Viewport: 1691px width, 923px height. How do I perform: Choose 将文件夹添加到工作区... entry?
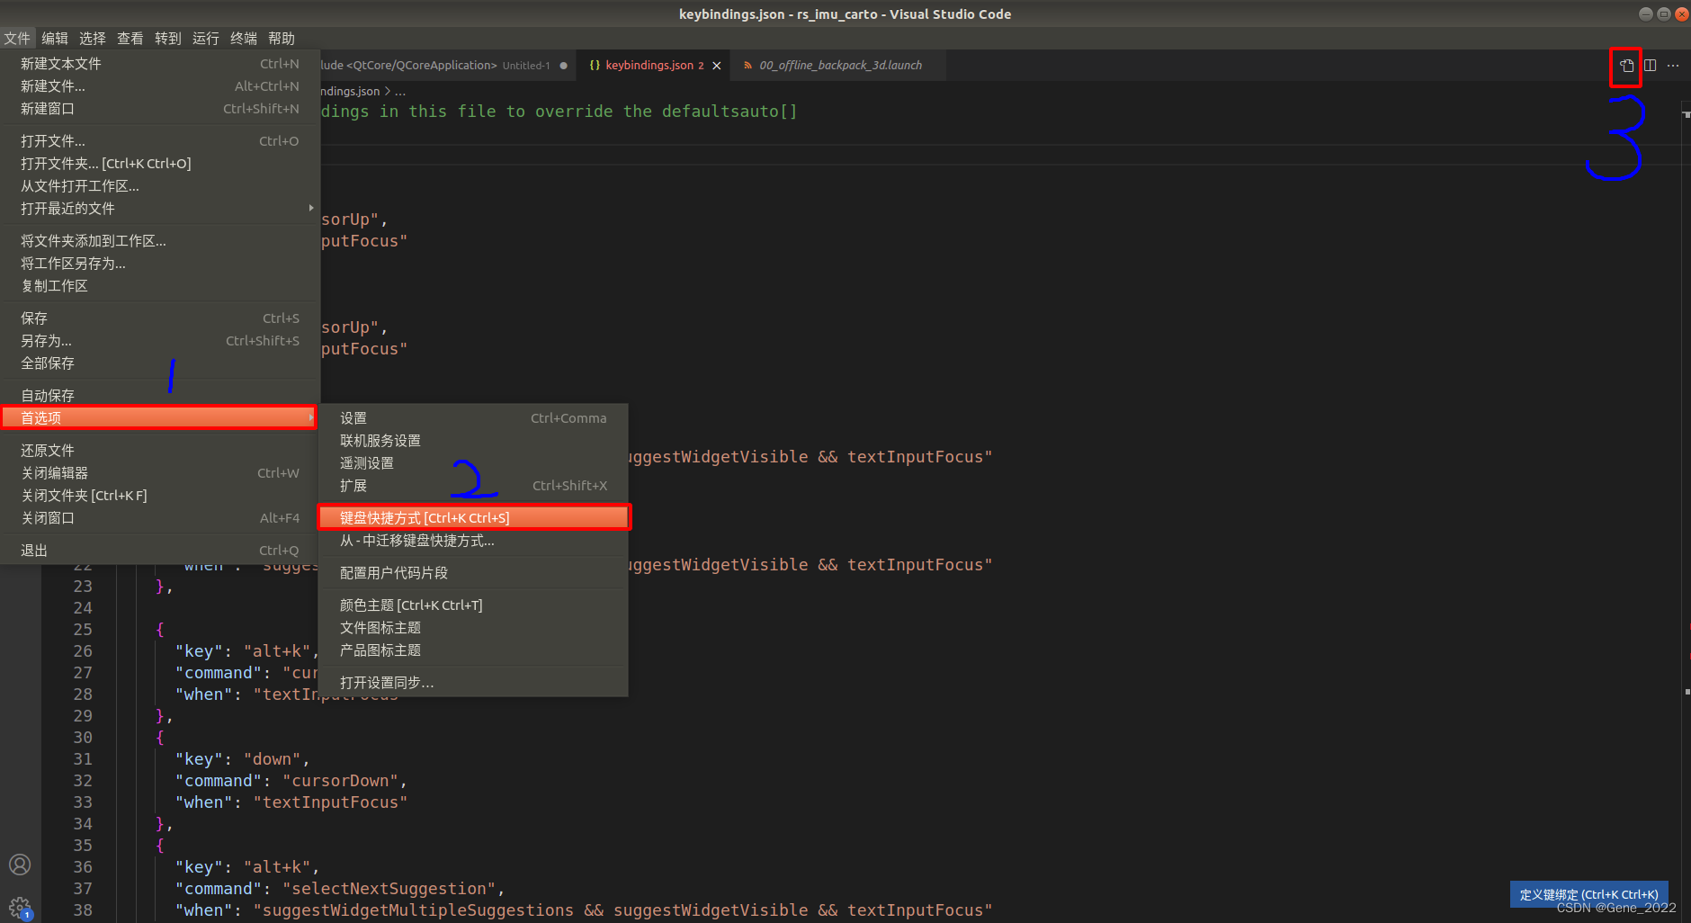tap(160, 241)
